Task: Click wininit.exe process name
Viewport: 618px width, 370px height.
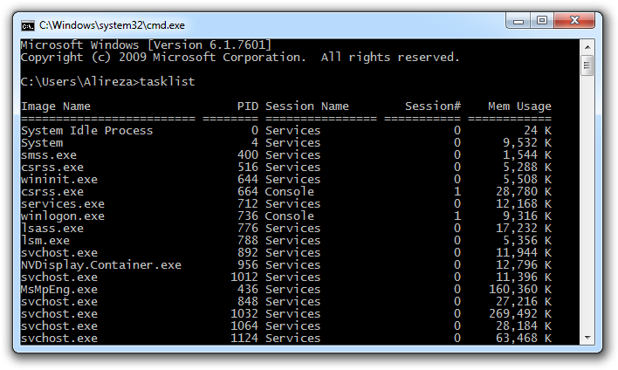Action: coord(59,179)
